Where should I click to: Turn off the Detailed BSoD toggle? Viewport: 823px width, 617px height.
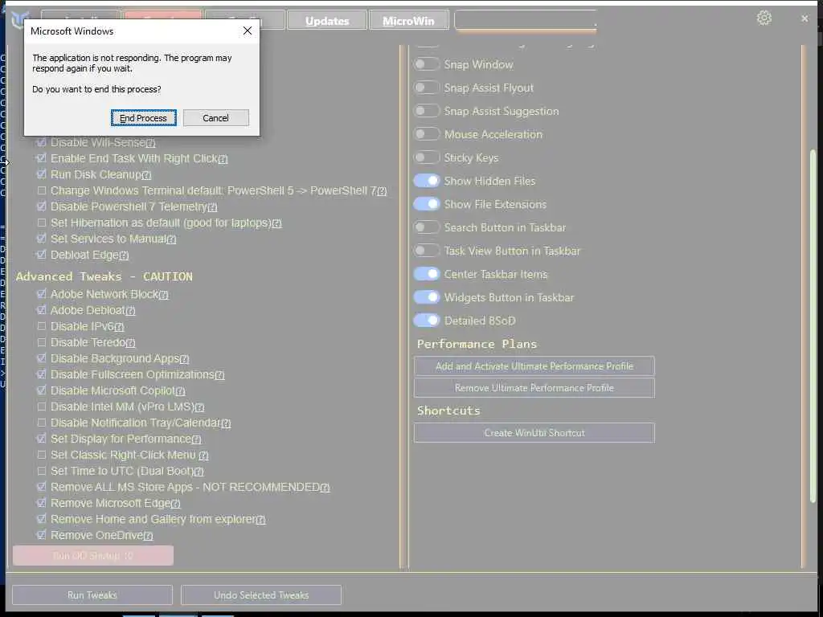point(426,320)
